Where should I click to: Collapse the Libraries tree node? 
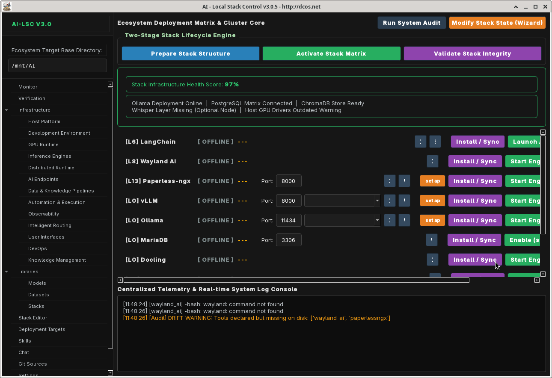click(6, 272)
